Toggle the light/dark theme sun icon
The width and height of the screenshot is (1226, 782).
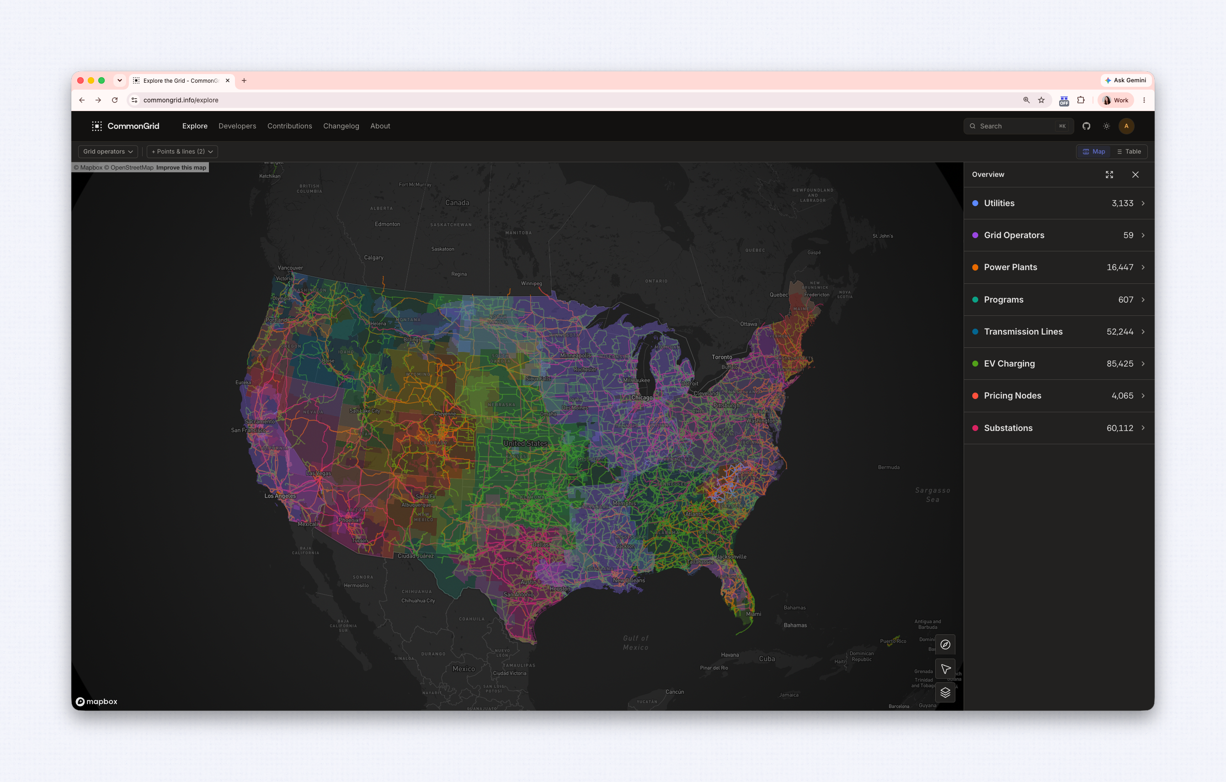pos(1106,126)
